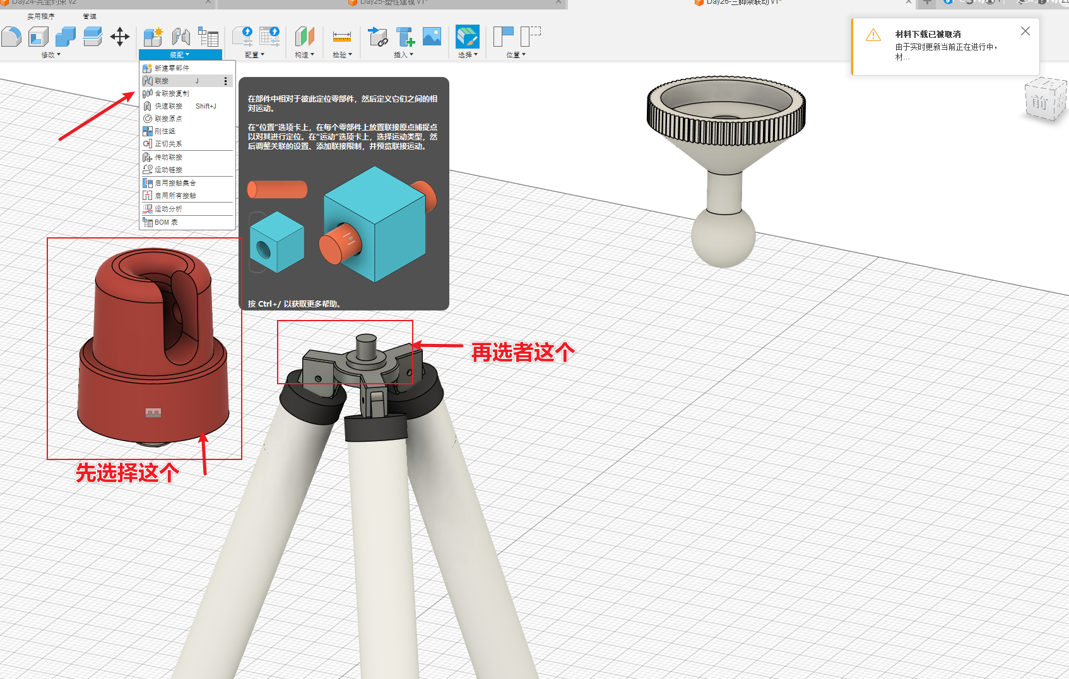
Task: Expand the 构造 dropdown menu
Action: pos(304,55)
